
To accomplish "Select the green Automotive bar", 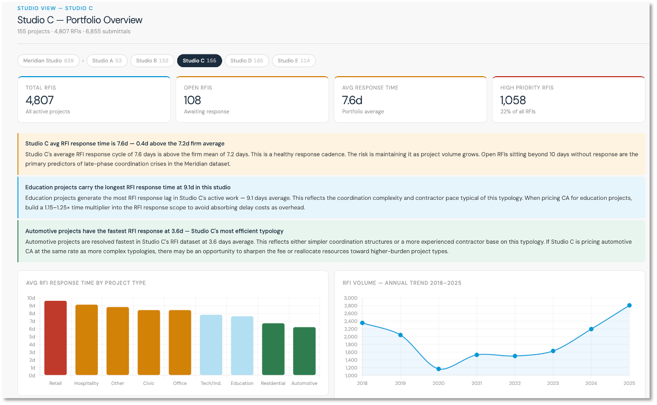I will coord(305,351).
